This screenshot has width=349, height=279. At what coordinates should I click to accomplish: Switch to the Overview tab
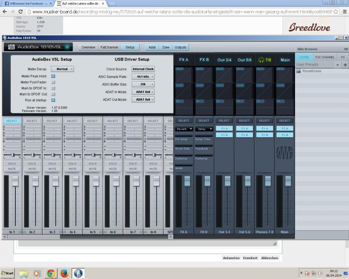click(x=88, y=47)
